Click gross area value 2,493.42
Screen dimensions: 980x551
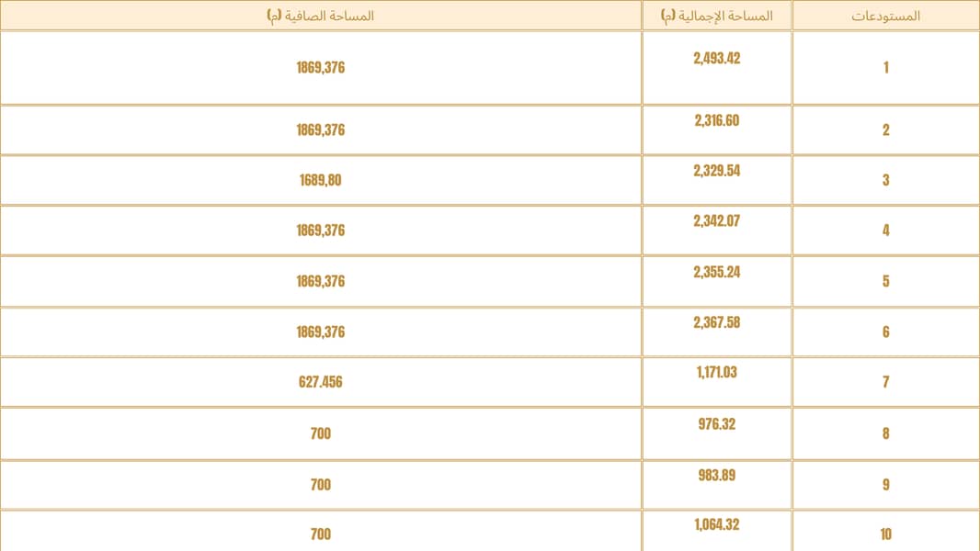click(717, 59)
